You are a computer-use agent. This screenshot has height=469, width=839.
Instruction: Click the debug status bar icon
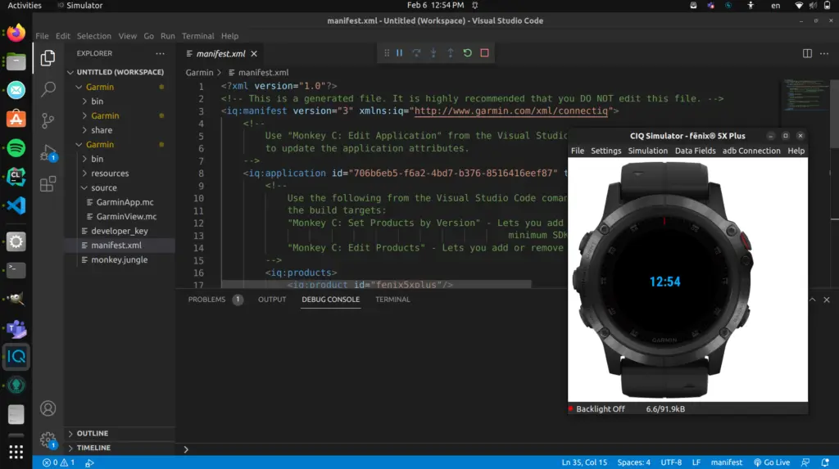(90, 462)
